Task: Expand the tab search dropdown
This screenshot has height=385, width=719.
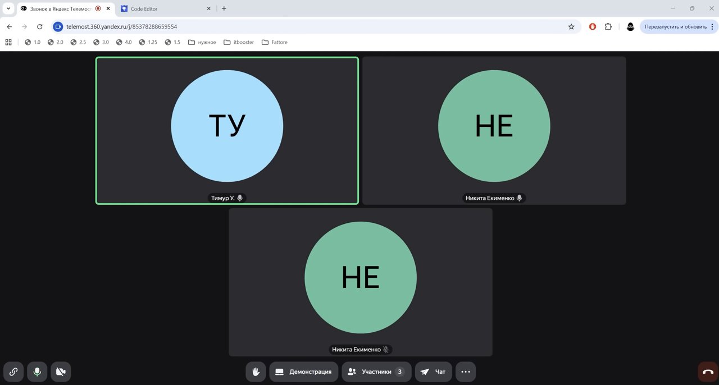Action: pos(8,8)
